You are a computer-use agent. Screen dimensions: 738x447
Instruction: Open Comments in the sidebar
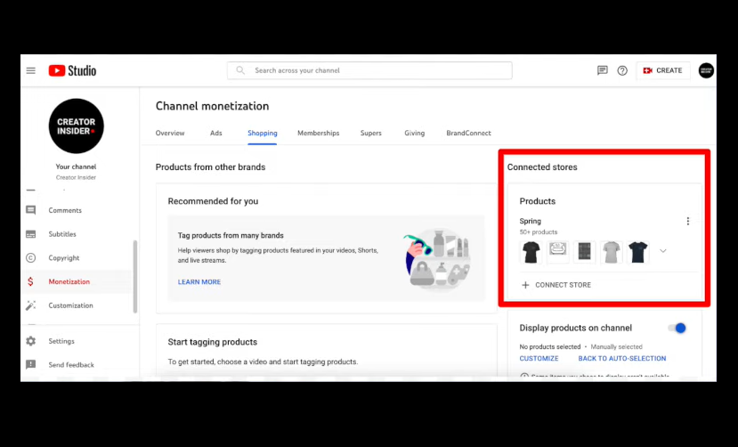click(65, 210)
